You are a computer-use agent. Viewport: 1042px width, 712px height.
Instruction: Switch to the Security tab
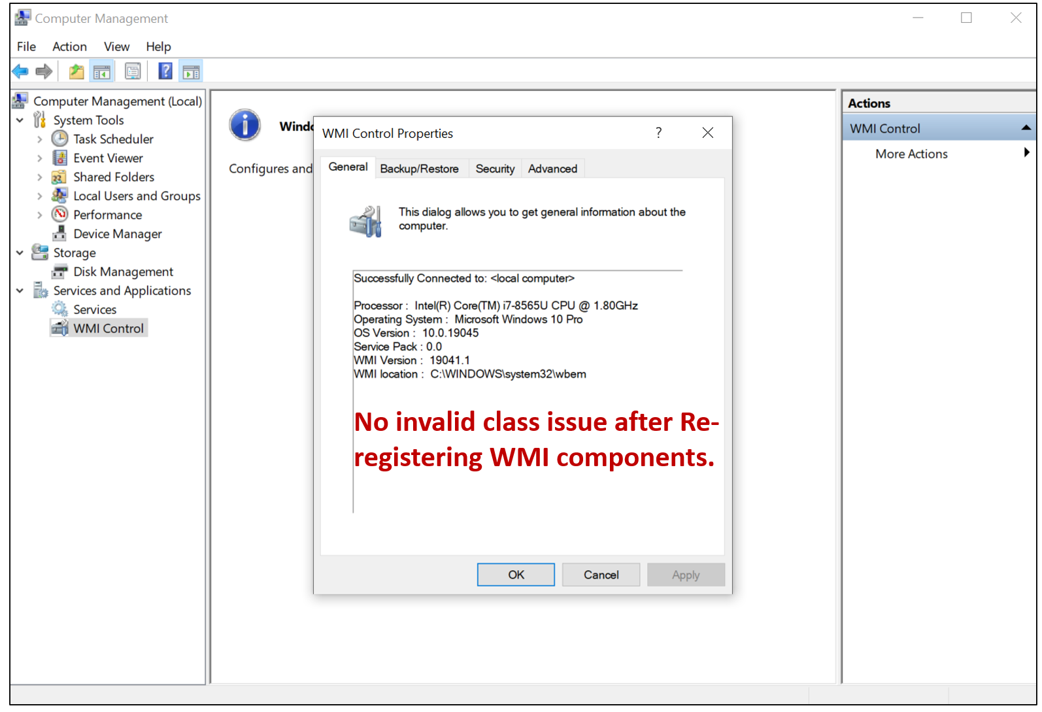495,169
